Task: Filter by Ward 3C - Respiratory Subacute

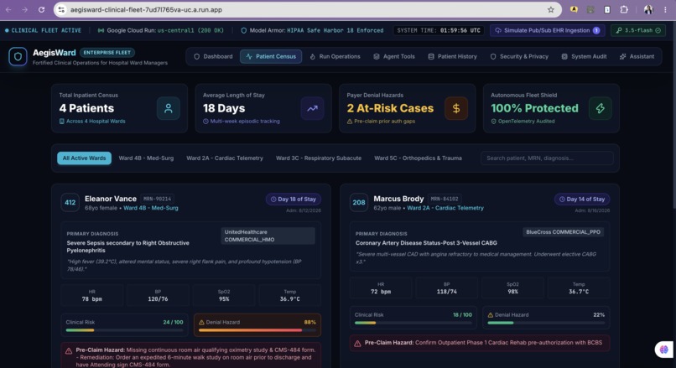Action: tap(319, 158)
